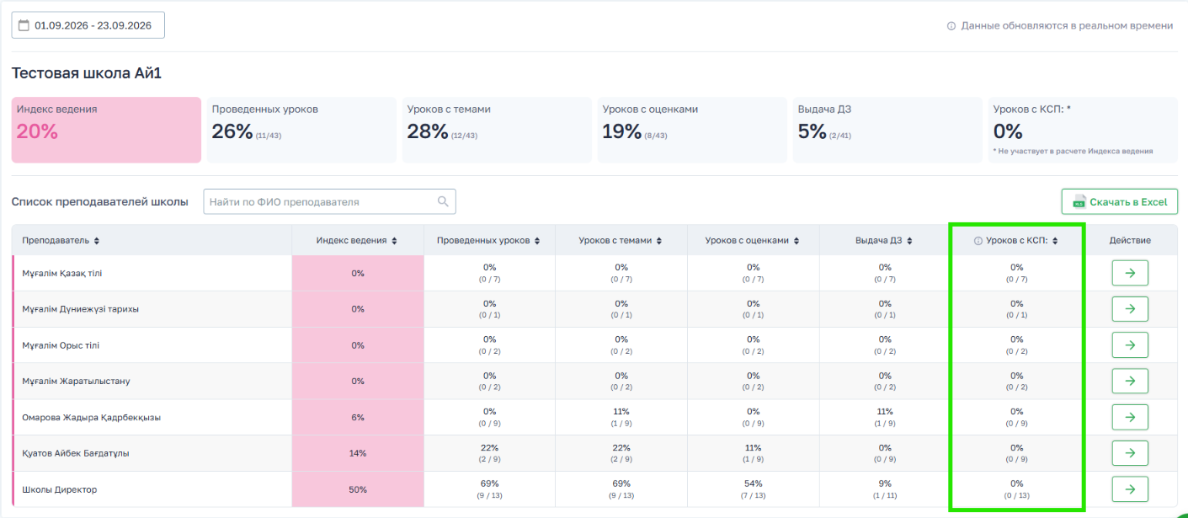
Task: Click teacher name Қуатов Айбек Бағдатұлы
Action: click(x=76, y=453)
